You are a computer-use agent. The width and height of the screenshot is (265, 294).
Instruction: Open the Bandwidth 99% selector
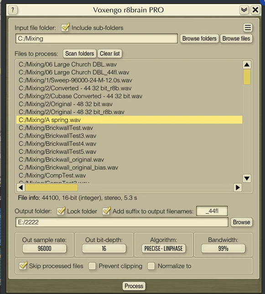(x=223, y=248)
